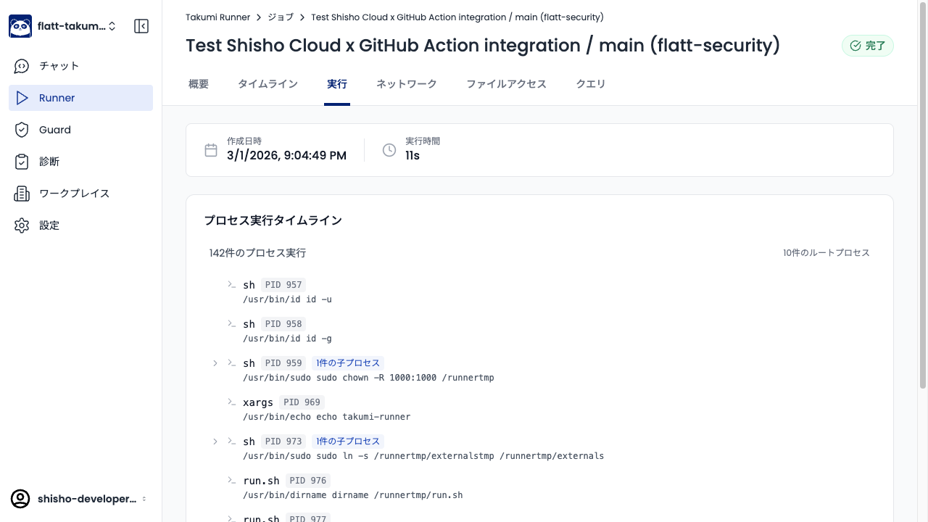The width and height of the screenshot is (928, 522).
Task: Click the 設定 gear icon
Action: [x=22, y=225]
